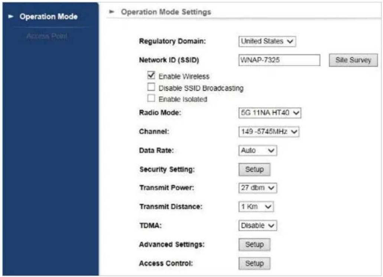Click the Channel label text
Image resolution: width=383 pixels, height=277 pixels.
click(x=154, y=131)
